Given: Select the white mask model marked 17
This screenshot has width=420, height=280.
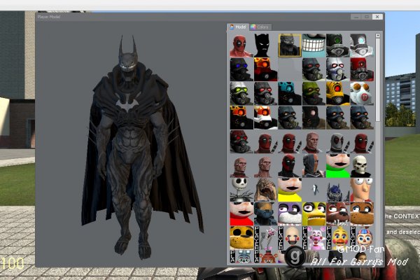Looking at the screenshot, I should [x=362, y=94].
